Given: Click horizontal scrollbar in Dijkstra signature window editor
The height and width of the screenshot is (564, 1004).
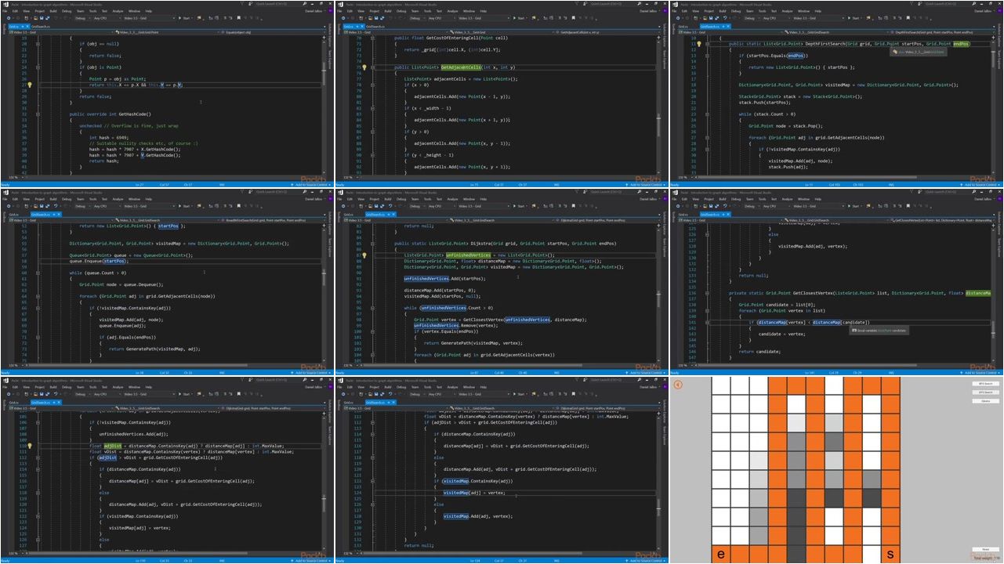Looking at the screenshot, I should pos(509,365).
